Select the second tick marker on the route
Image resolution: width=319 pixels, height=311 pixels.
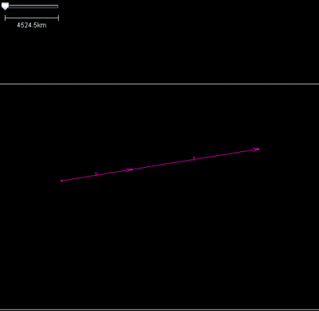point(194,159)
